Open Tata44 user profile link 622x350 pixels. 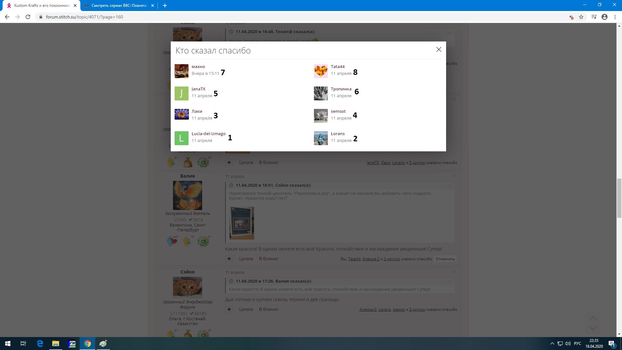pyautogui.click(x=338, y=67)
